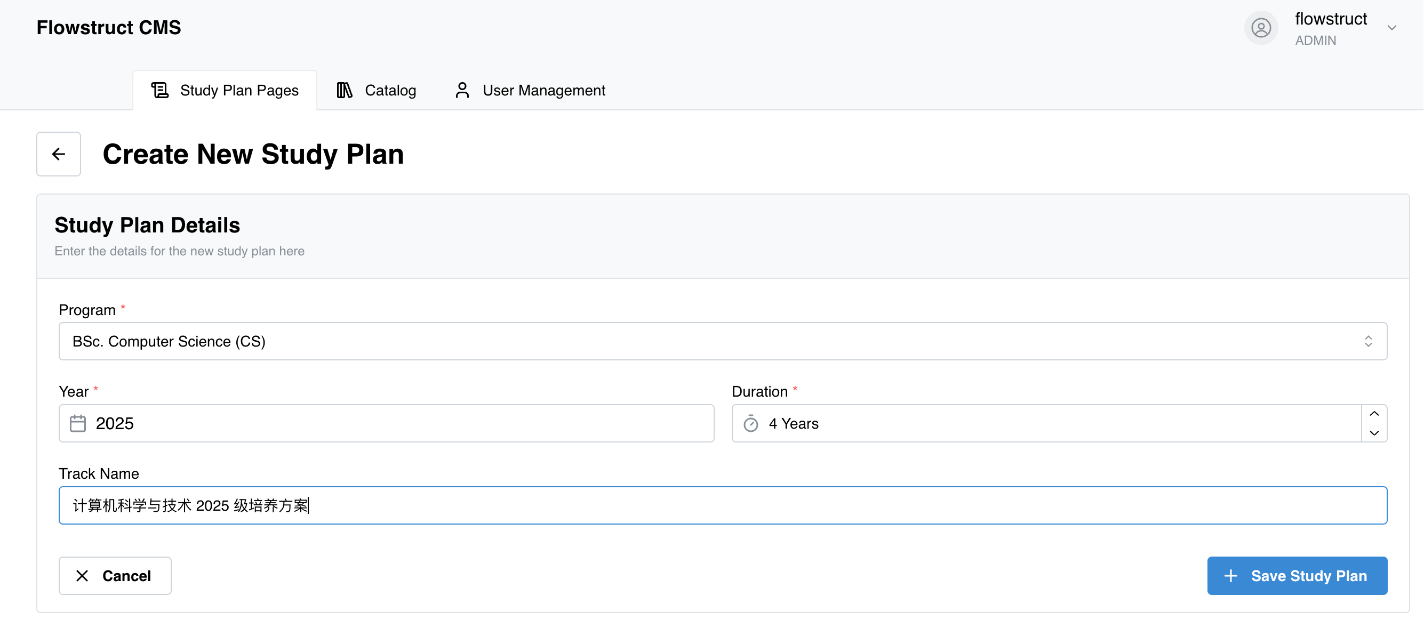This screenshot has width=1424, height=644.
Task: Open the Program dropdown
Action: tap(723, 341)
